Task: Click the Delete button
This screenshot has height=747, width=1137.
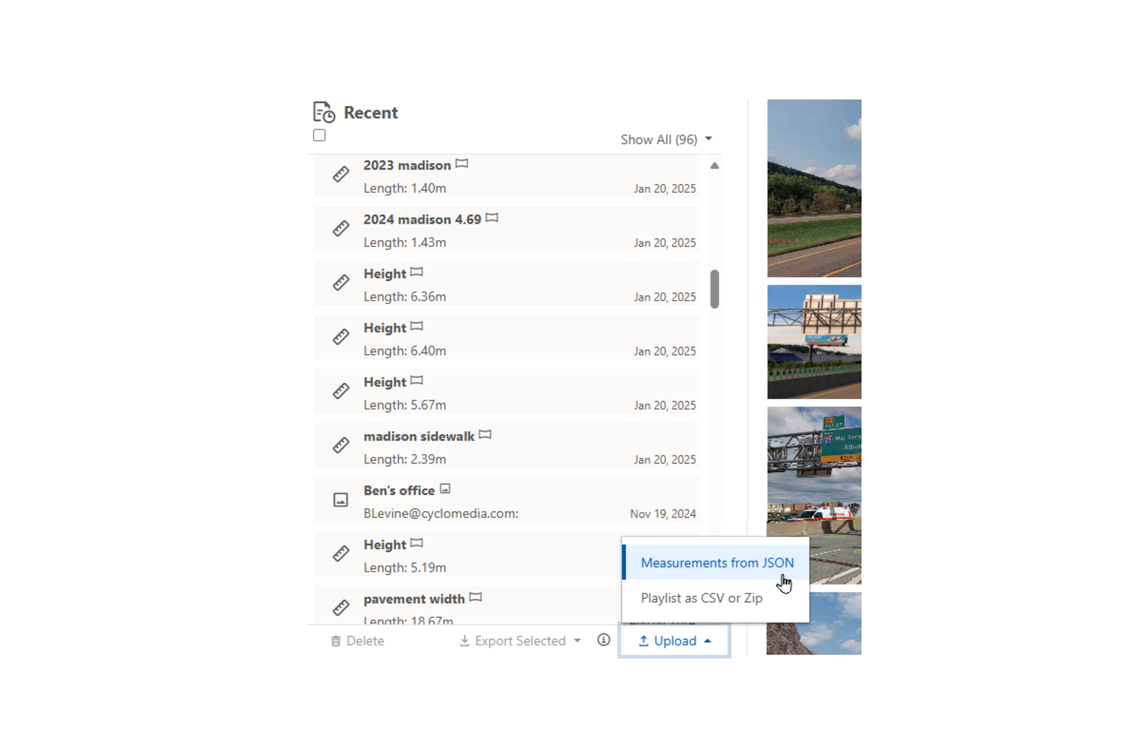Action: pyautogui.click(x=357, y=641)
